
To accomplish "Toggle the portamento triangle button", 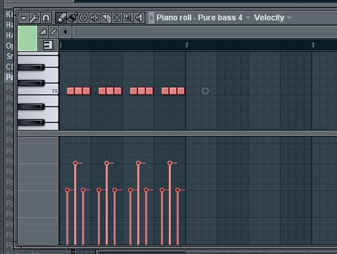I will click(43, 32).
